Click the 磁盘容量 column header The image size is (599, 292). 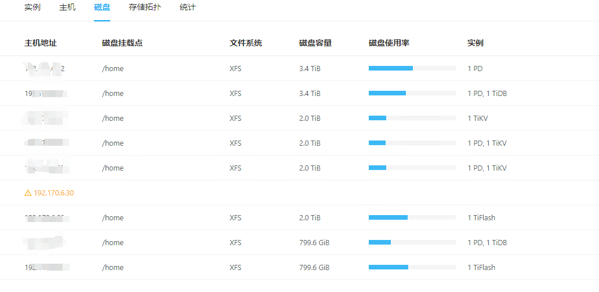click(315, 43)
